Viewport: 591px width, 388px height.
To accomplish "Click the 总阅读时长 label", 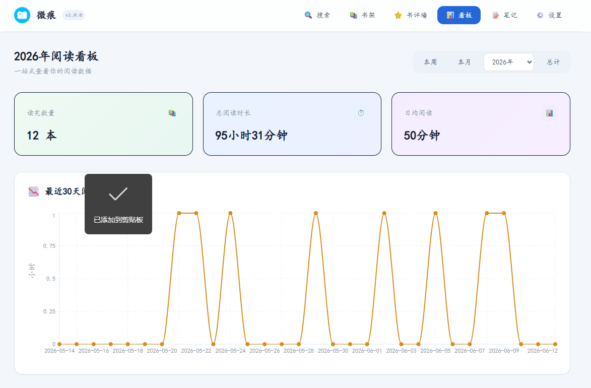I will pos(233,113).
